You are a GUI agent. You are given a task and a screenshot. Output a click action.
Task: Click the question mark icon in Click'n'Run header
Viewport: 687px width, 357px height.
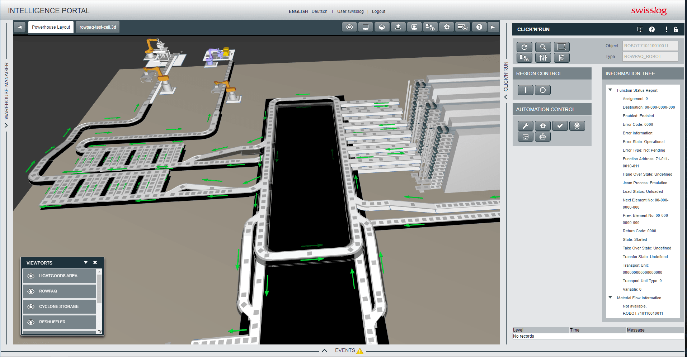[x=652, y=29]
